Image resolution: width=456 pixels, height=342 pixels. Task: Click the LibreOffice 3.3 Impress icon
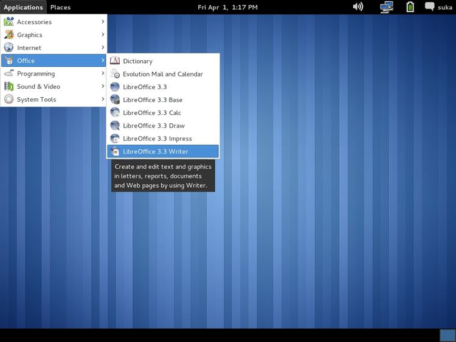click(115, 139)
